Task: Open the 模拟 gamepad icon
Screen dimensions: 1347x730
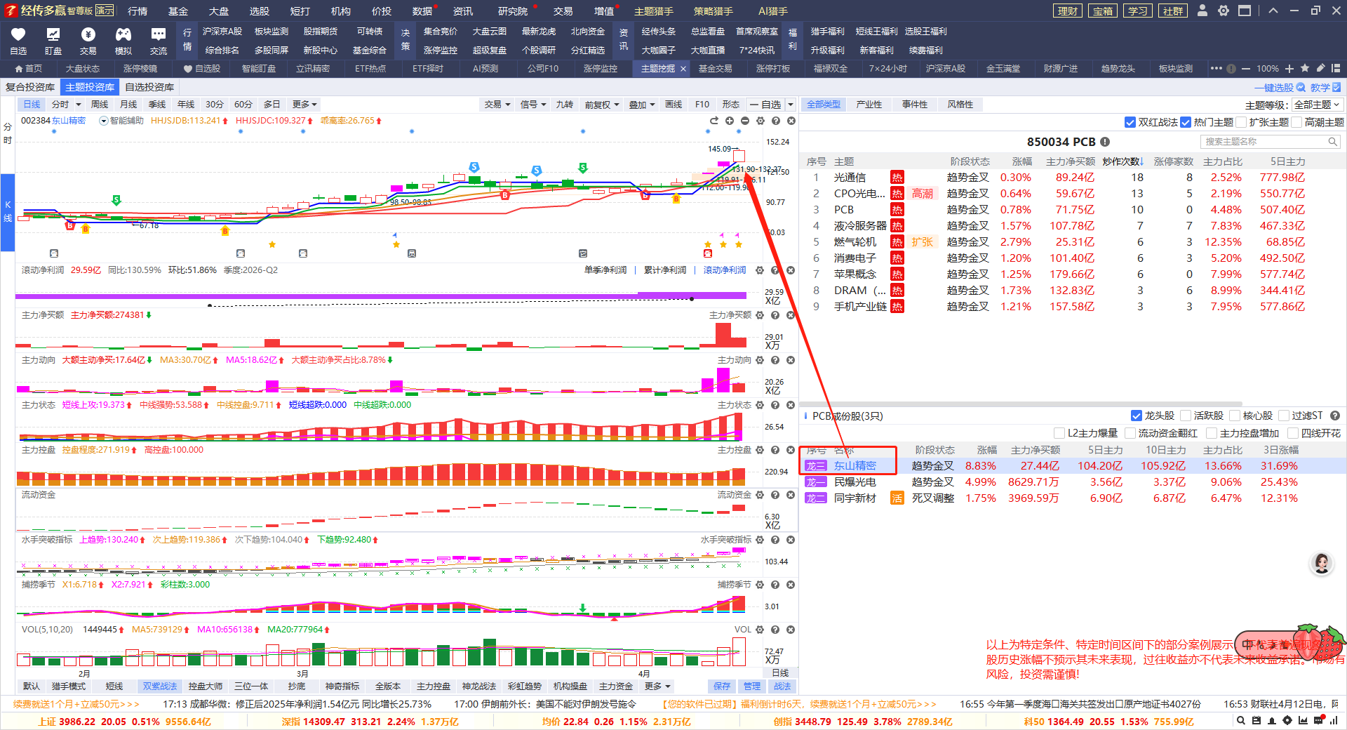Action: (123, 35)
